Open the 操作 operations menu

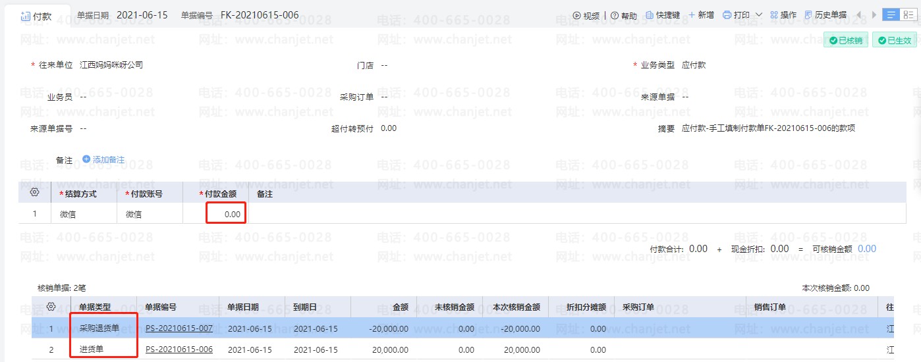click(x=783, y=14)
